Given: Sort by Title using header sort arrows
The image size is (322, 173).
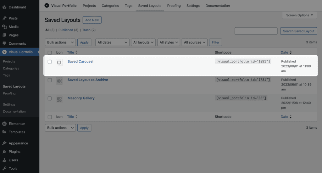Looking at the screenshot, I should click(76, 53).
